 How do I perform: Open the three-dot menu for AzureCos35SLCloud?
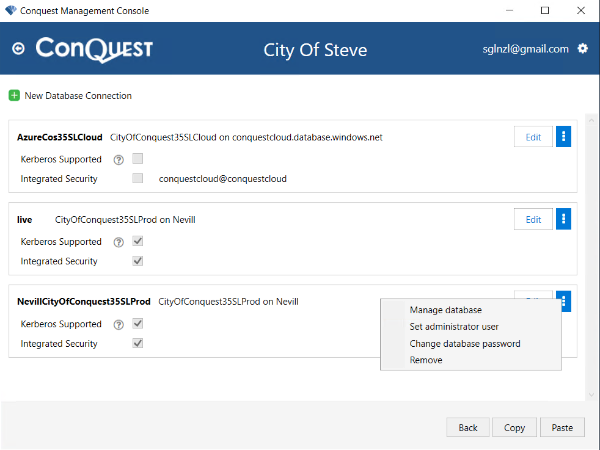(563, 137)
